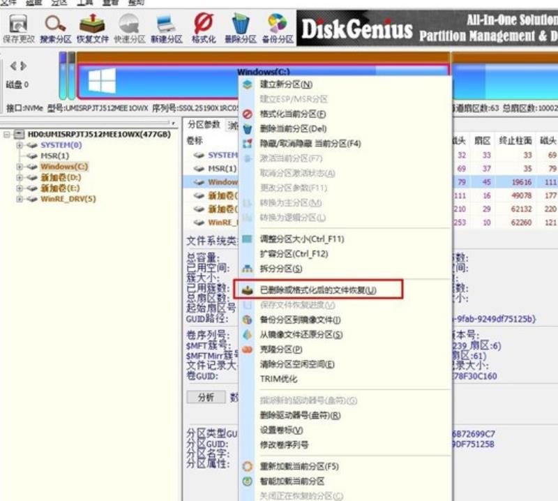Screen dimensions: 558x501
Task: Choose 扩容分区(Ctrl_F12) menu entry
Action: point(294,254)
